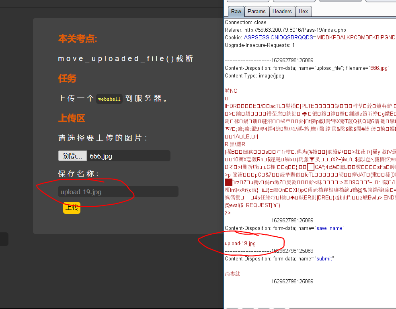Click the save_name parameter name
The height and width of the screenshot is (309, 396).
(x=329, y=228)
